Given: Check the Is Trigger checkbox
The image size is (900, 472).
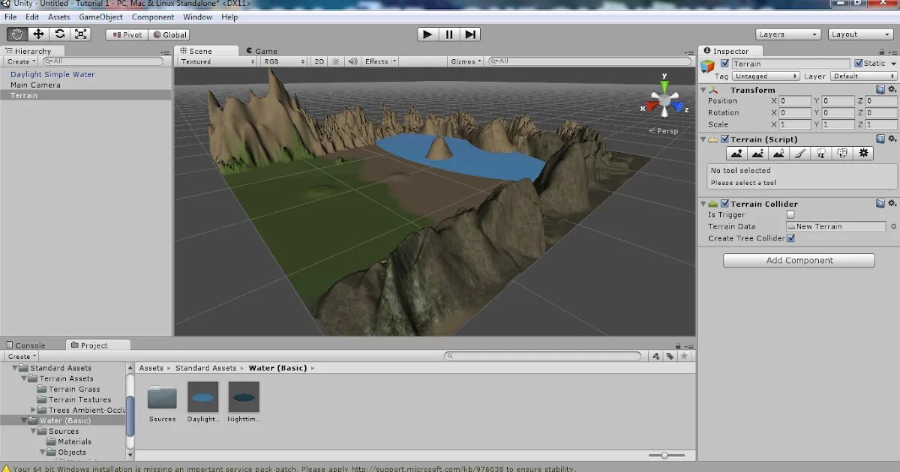Looking at the screenshot, I should click(x=790, y=215).
